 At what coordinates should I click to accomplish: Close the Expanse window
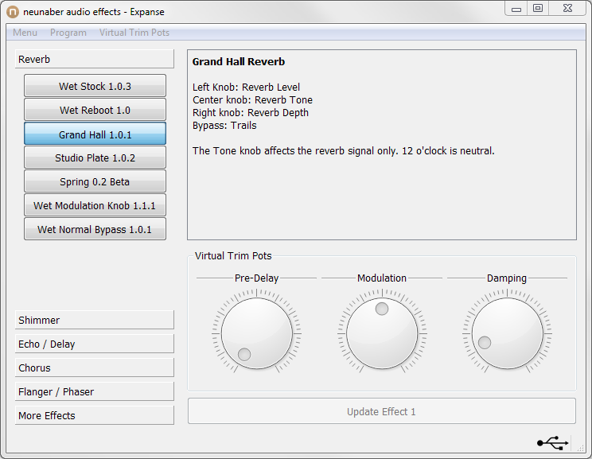pyautogui.click(x=567, y=8)
